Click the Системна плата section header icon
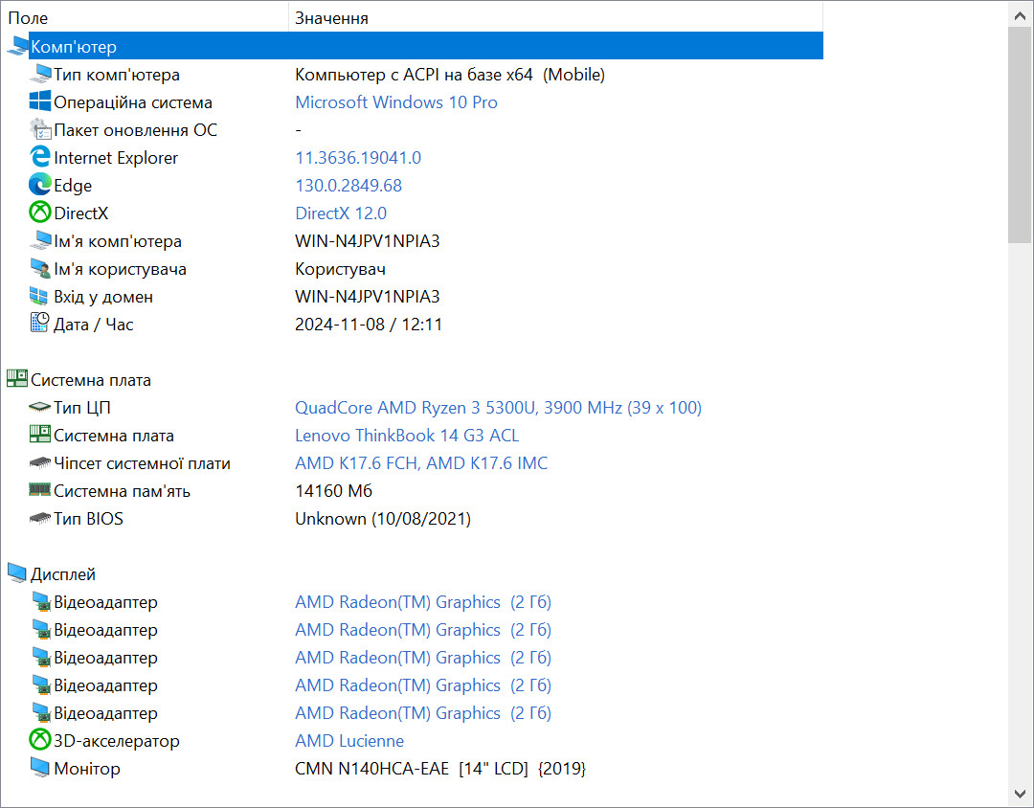1034x808 pixels. tap(17, 379)
